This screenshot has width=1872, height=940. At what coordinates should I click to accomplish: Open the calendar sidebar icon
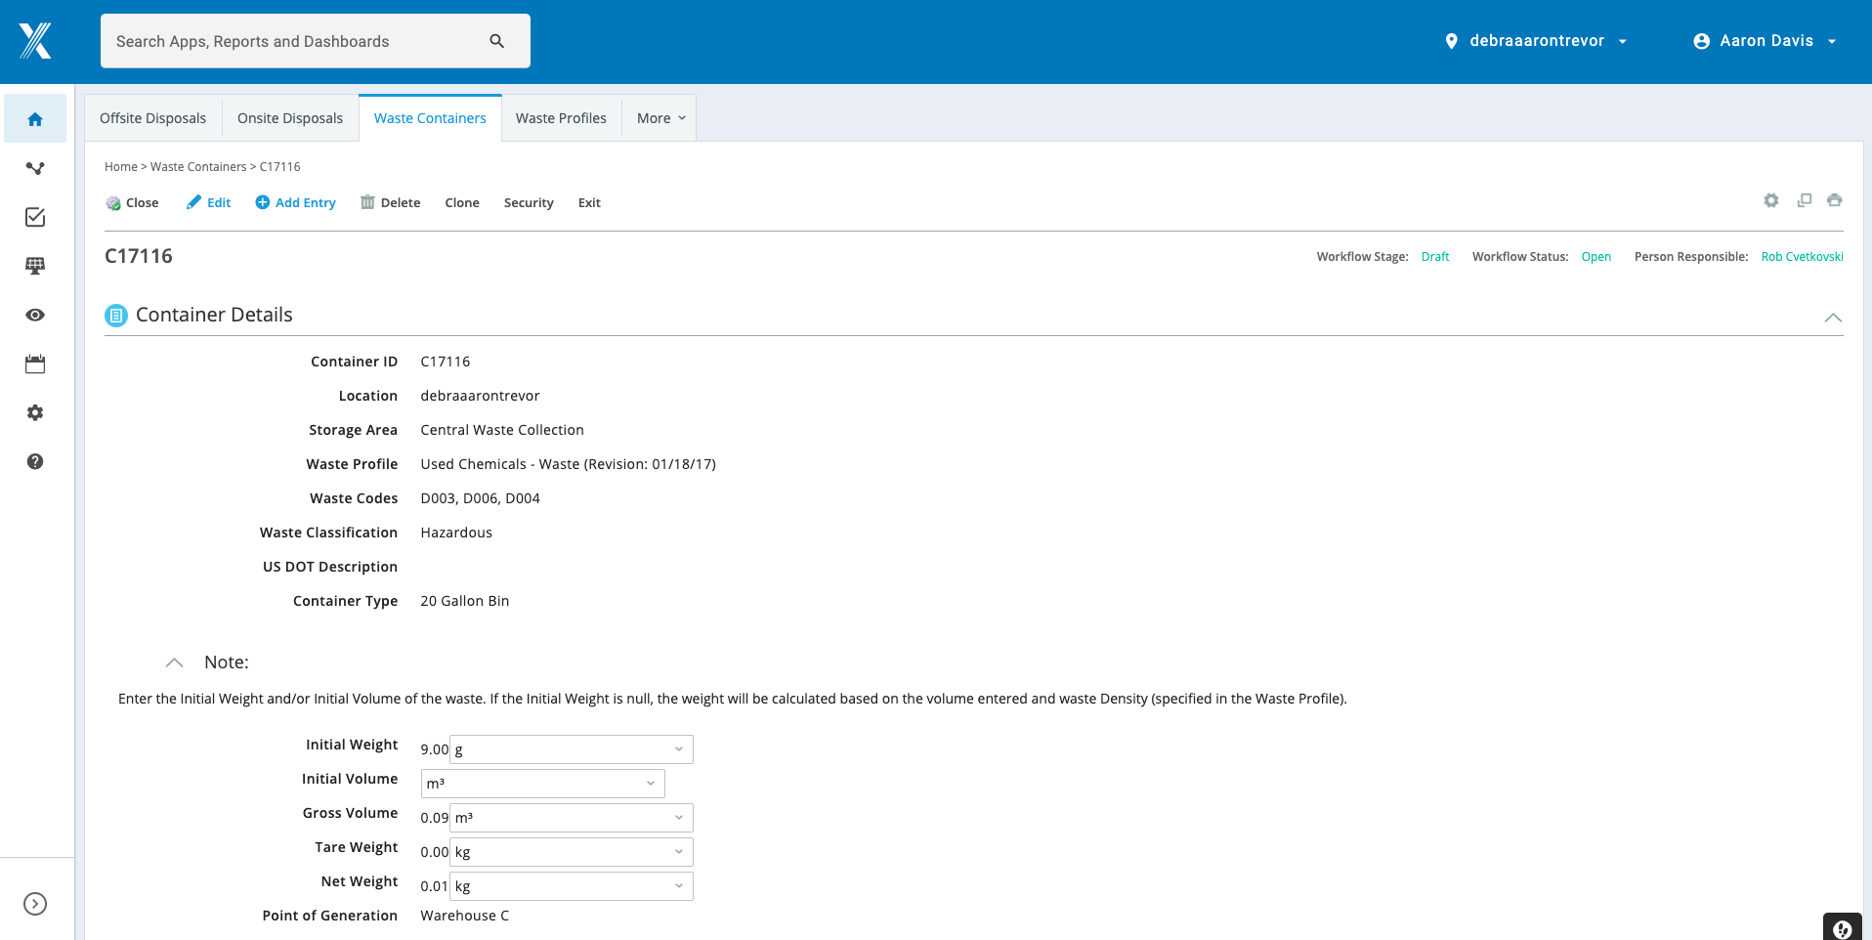(x=35, y=364)
